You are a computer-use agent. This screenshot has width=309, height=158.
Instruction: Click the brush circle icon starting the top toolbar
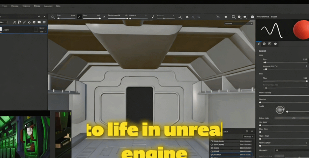[x=52, y=17]
